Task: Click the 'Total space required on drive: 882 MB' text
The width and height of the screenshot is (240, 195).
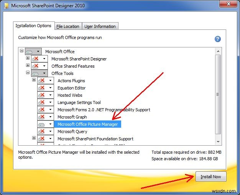Action: click(x=186, y=152)
